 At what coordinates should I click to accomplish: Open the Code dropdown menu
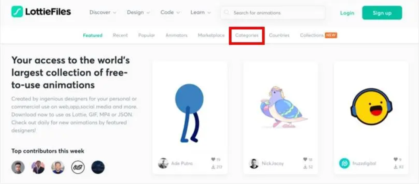(x=170, y=12)
